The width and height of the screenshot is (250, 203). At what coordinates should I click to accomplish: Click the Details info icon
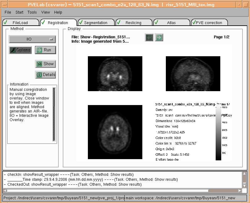click(x=39, y=75)
